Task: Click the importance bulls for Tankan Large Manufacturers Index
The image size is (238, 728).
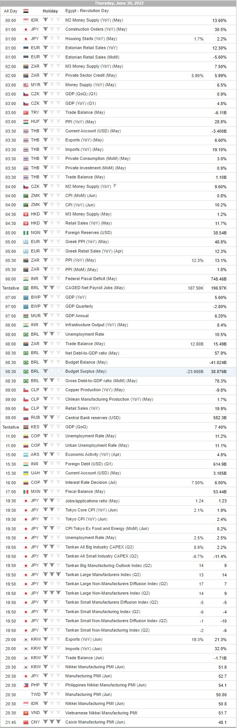Action: coord(52,575)
